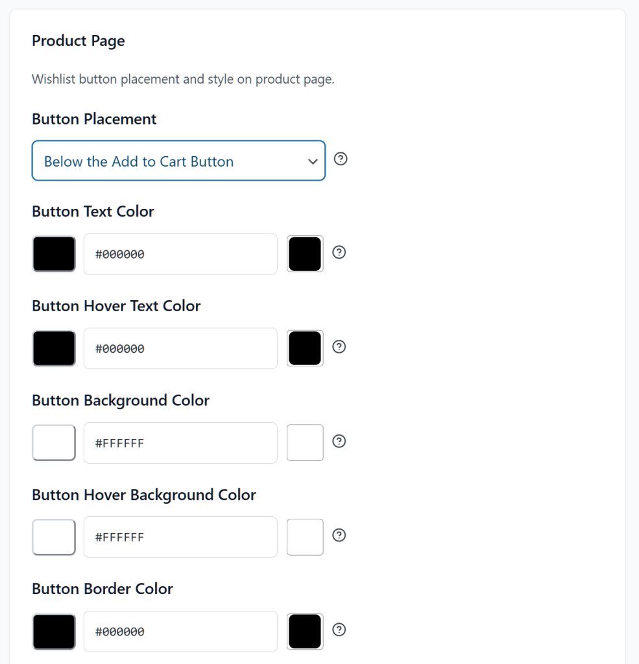Open the Button Hover Text Color picker
The image size is (639, 664).
pos(54,348)
